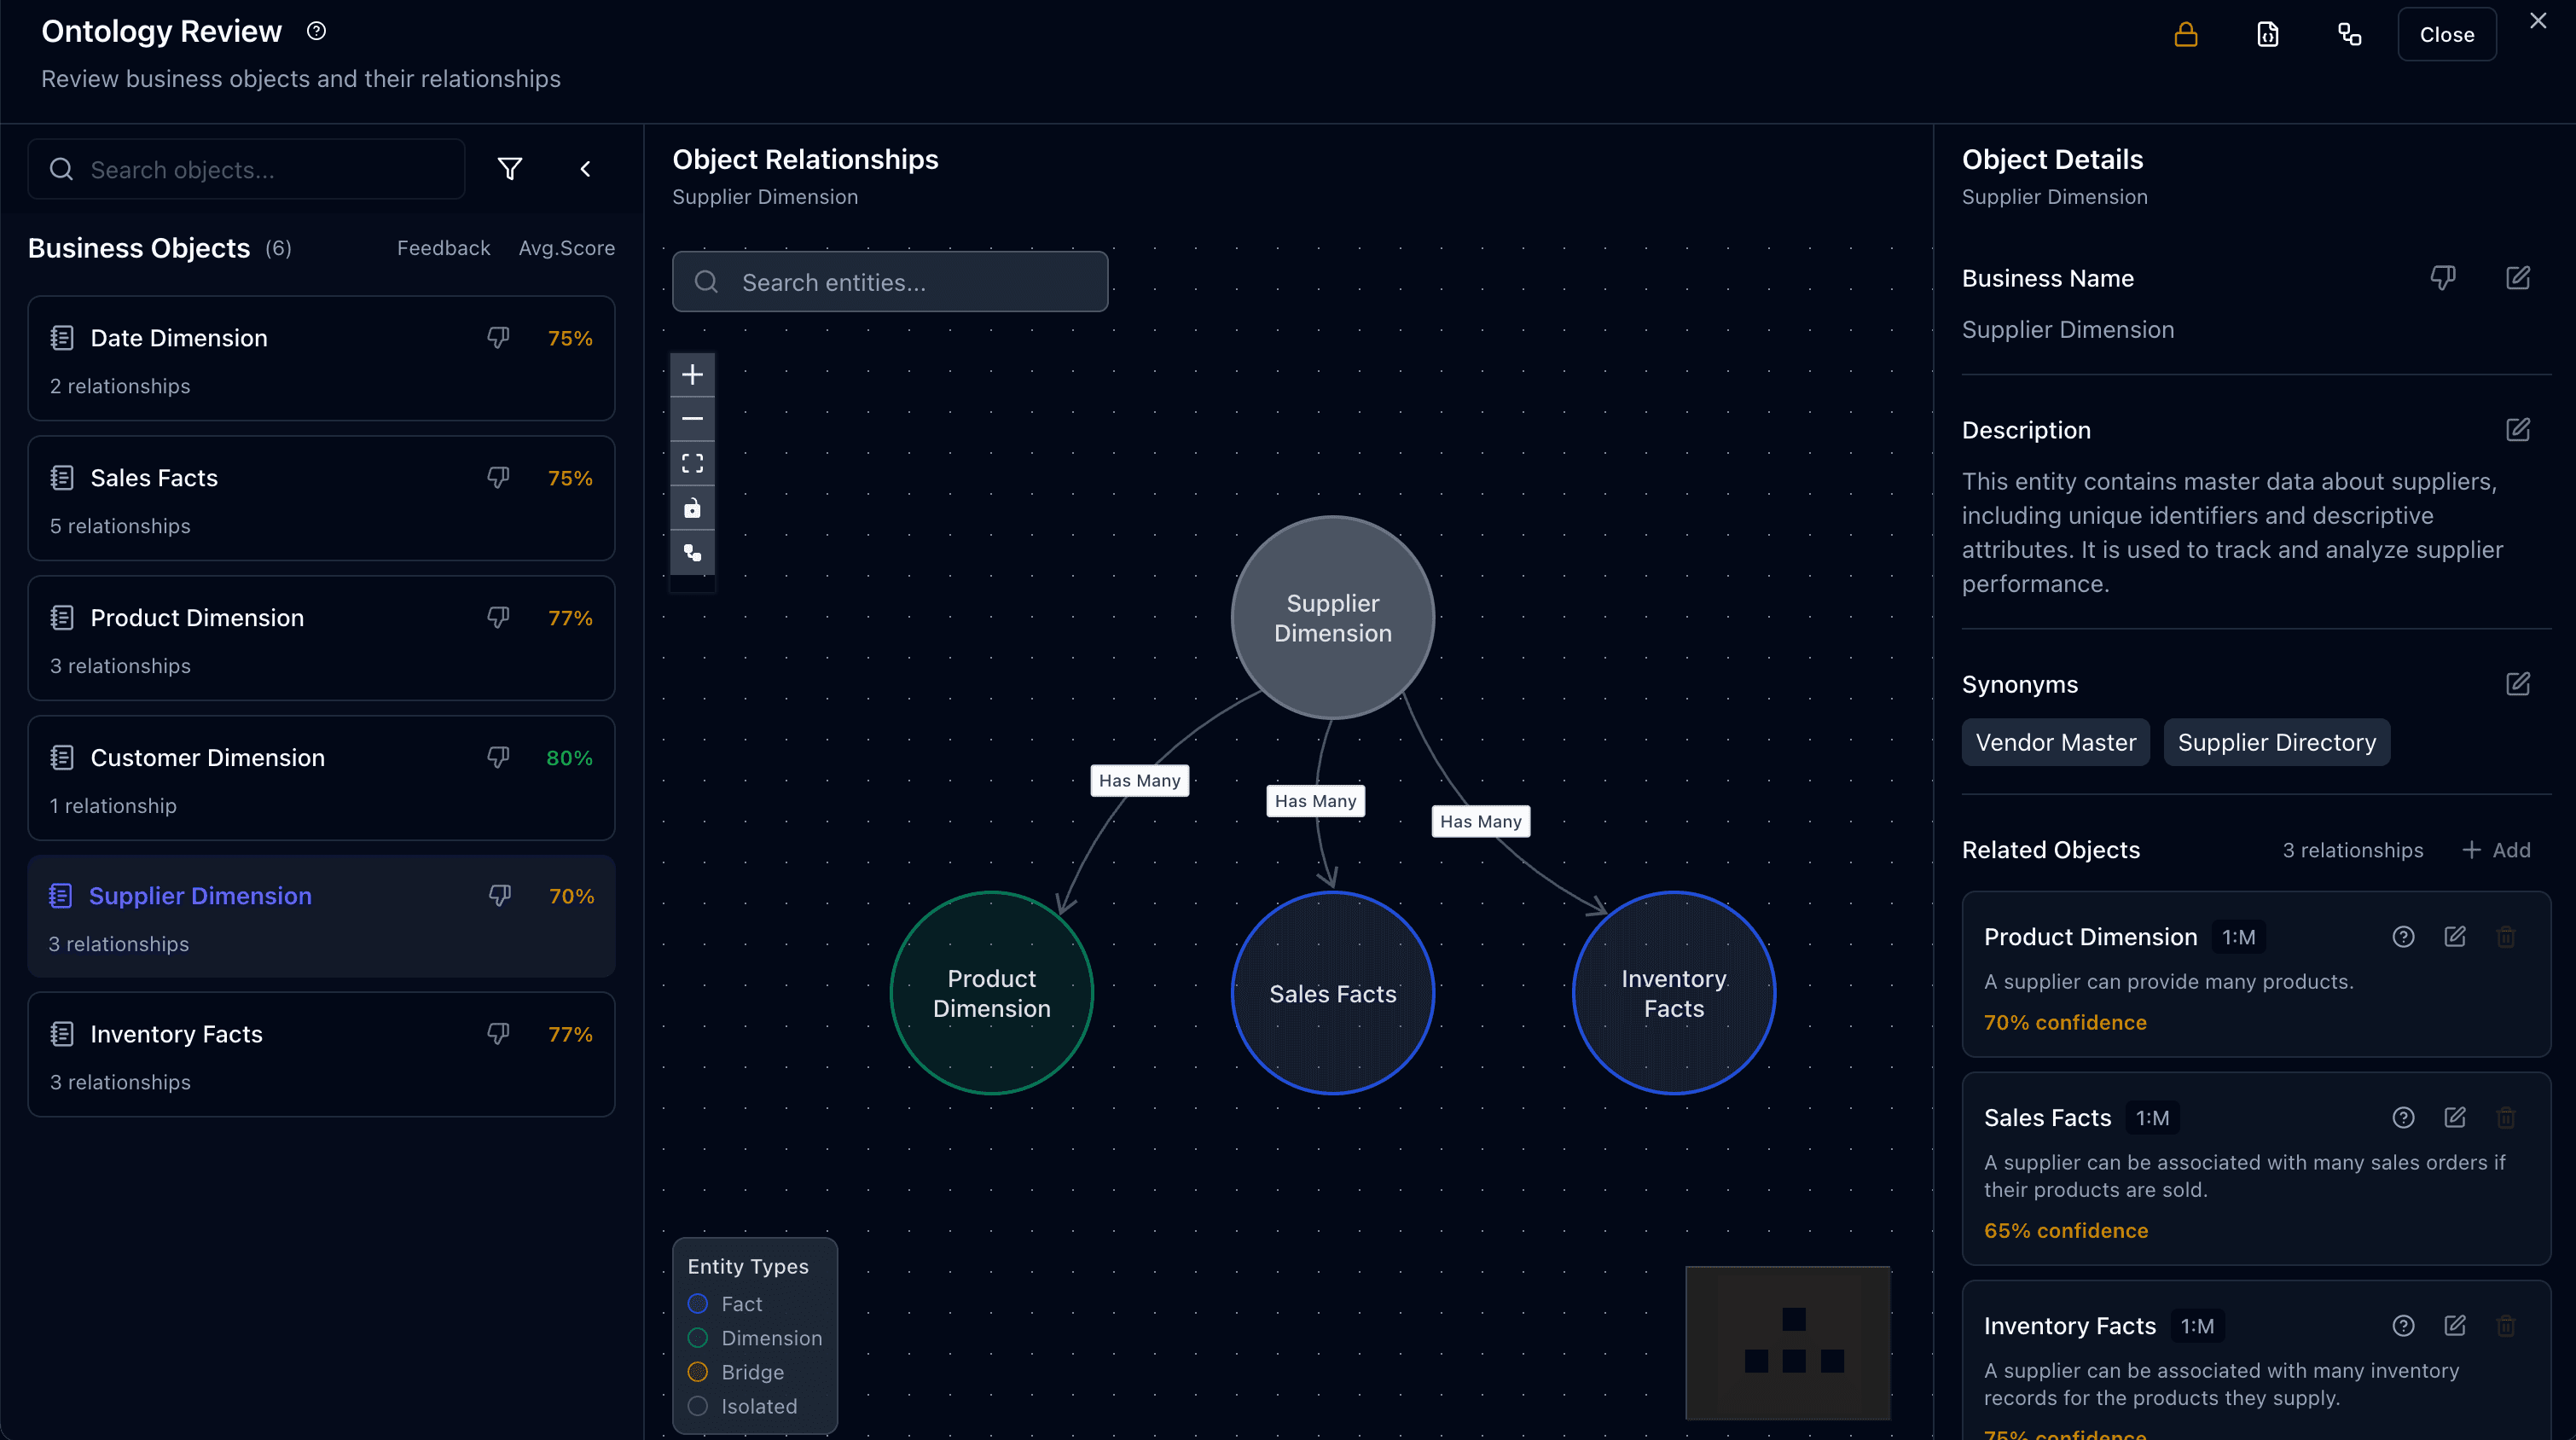2576x1440 pixels.
Task: Give thumbs-down feedback on Sales Facts
Action: coord(497,477)
